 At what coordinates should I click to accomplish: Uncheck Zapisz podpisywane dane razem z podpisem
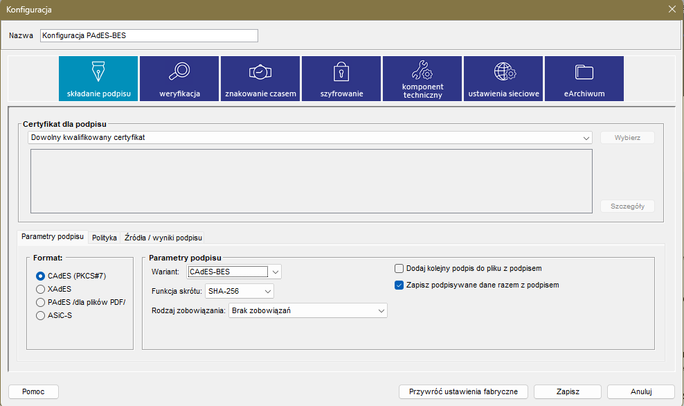(399, 285)
